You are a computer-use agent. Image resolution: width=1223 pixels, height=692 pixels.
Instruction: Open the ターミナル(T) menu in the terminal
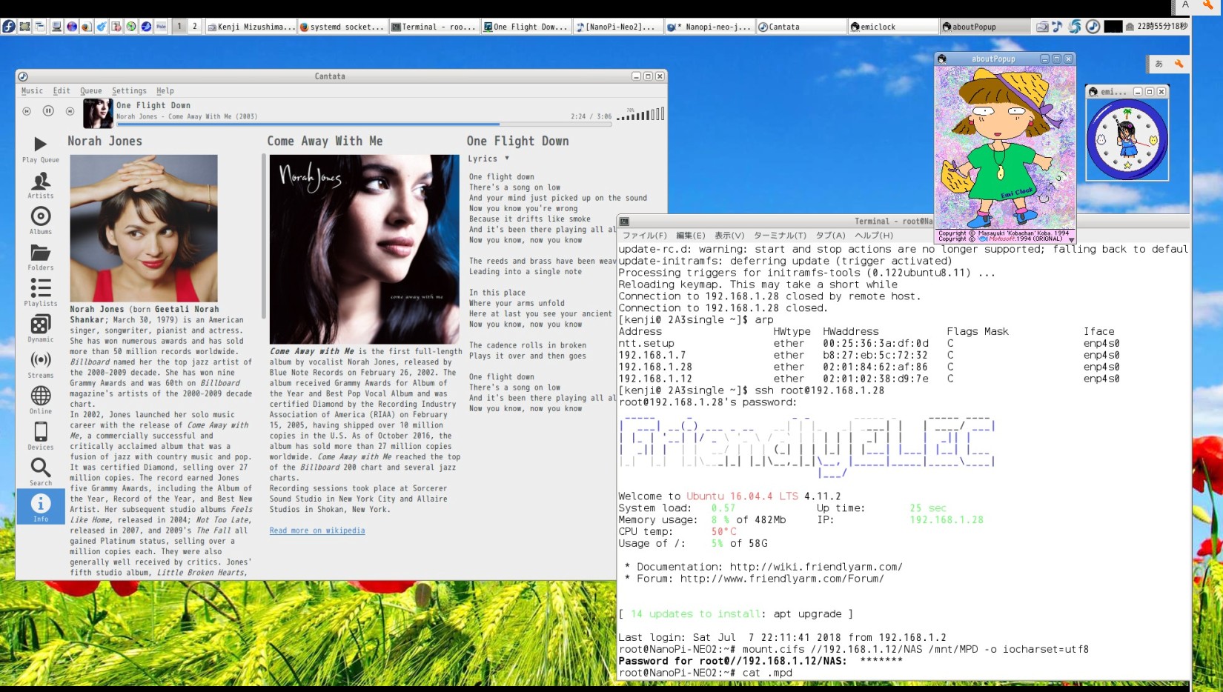click(780, 236)
